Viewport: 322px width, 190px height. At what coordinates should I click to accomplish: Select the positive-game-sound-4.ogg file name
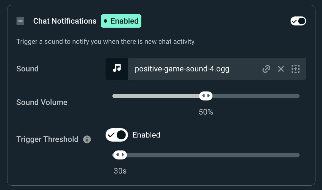coord(182,69)
